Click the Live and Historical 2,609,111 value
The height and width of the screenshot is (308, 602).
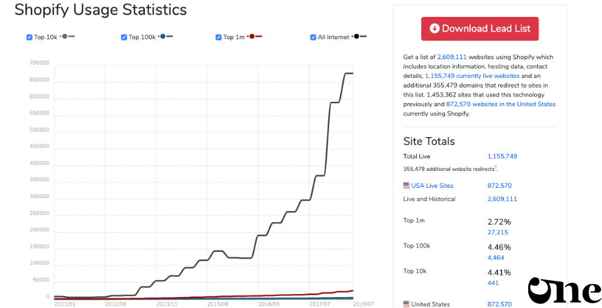pyautogui.click(x=502, y=199)
